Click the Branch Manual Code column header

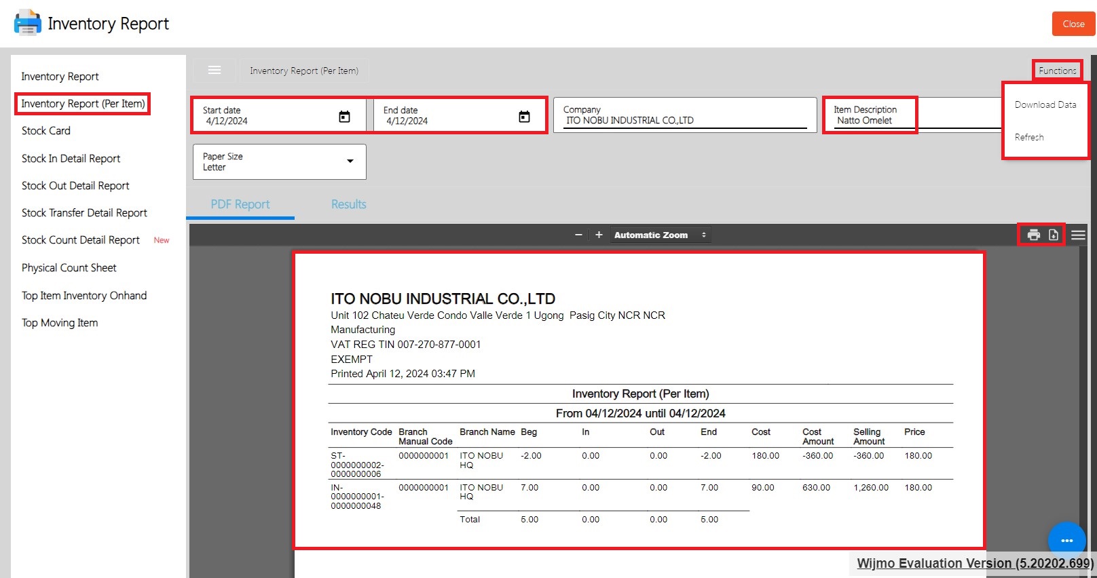pyautogui.click(x=425, y=437)
